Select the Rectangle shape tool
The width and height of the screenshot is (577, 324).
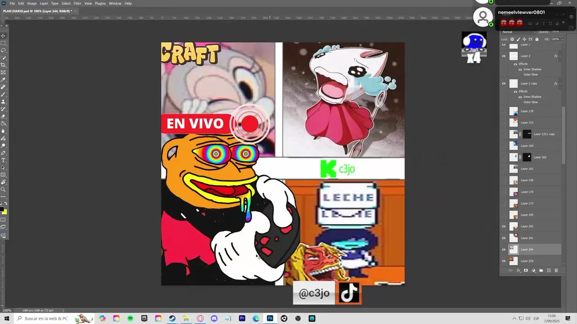(3, 175)
